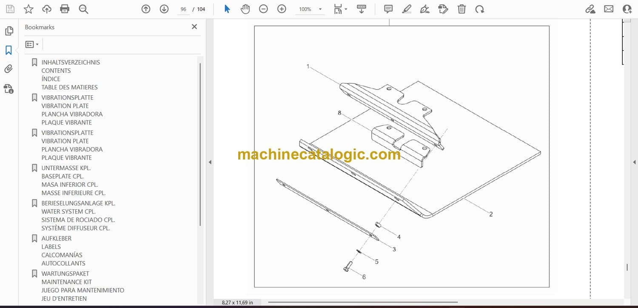Activate the Selection arrow tool
This screenshot has width=638, height=308.
pyautogui.click(x=227, y=9)
